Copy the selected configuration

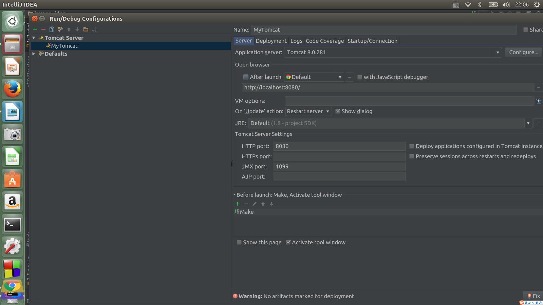[52, 29]
